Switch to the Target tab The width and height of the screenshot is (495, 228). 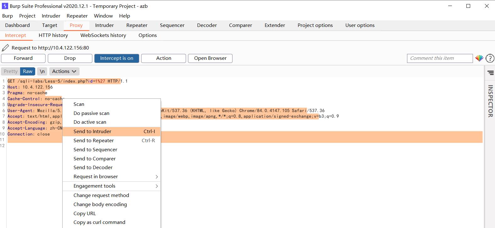pyautogui.click(x=50, y=25)
